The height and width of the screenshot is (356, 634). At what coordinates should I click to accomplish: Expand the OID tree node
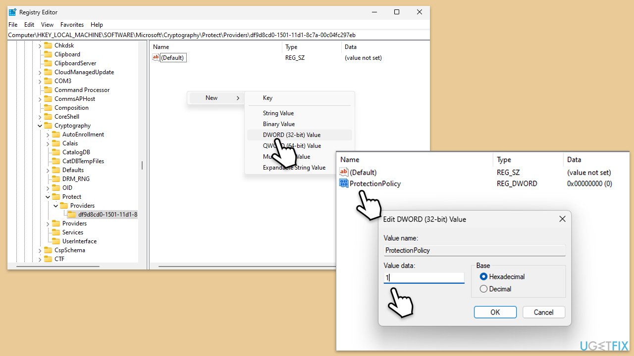coord(48,188)
